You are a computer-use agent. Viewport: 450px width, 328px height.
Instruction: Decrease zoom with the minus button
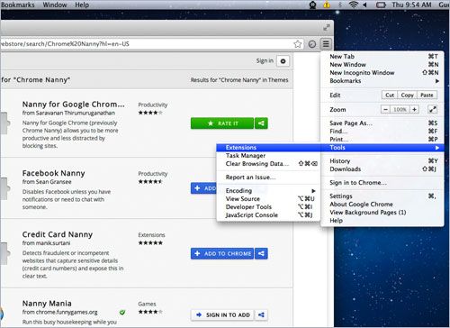[385, 109]
